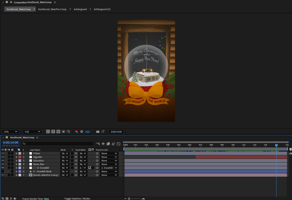
Task: Enable the motion blur timeline icon
Action: tap(113, 144)
